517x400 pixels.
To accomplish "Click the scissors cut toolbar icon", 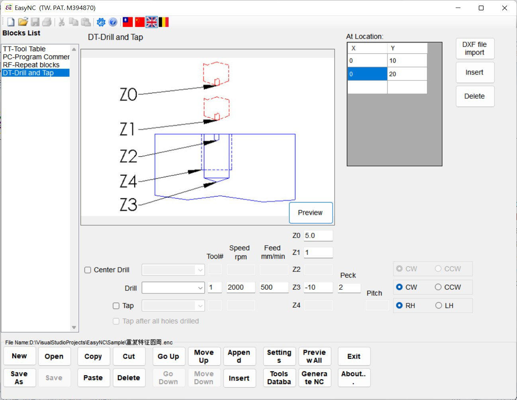I will click(61, 22).
